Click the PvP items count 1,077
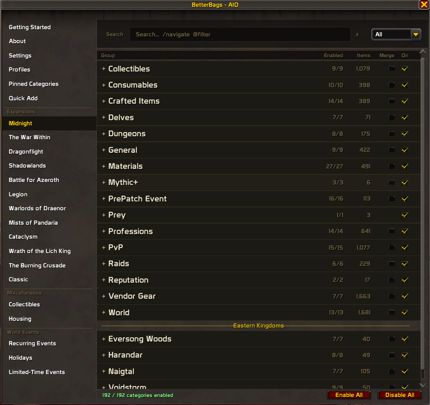 coord(363,248)
